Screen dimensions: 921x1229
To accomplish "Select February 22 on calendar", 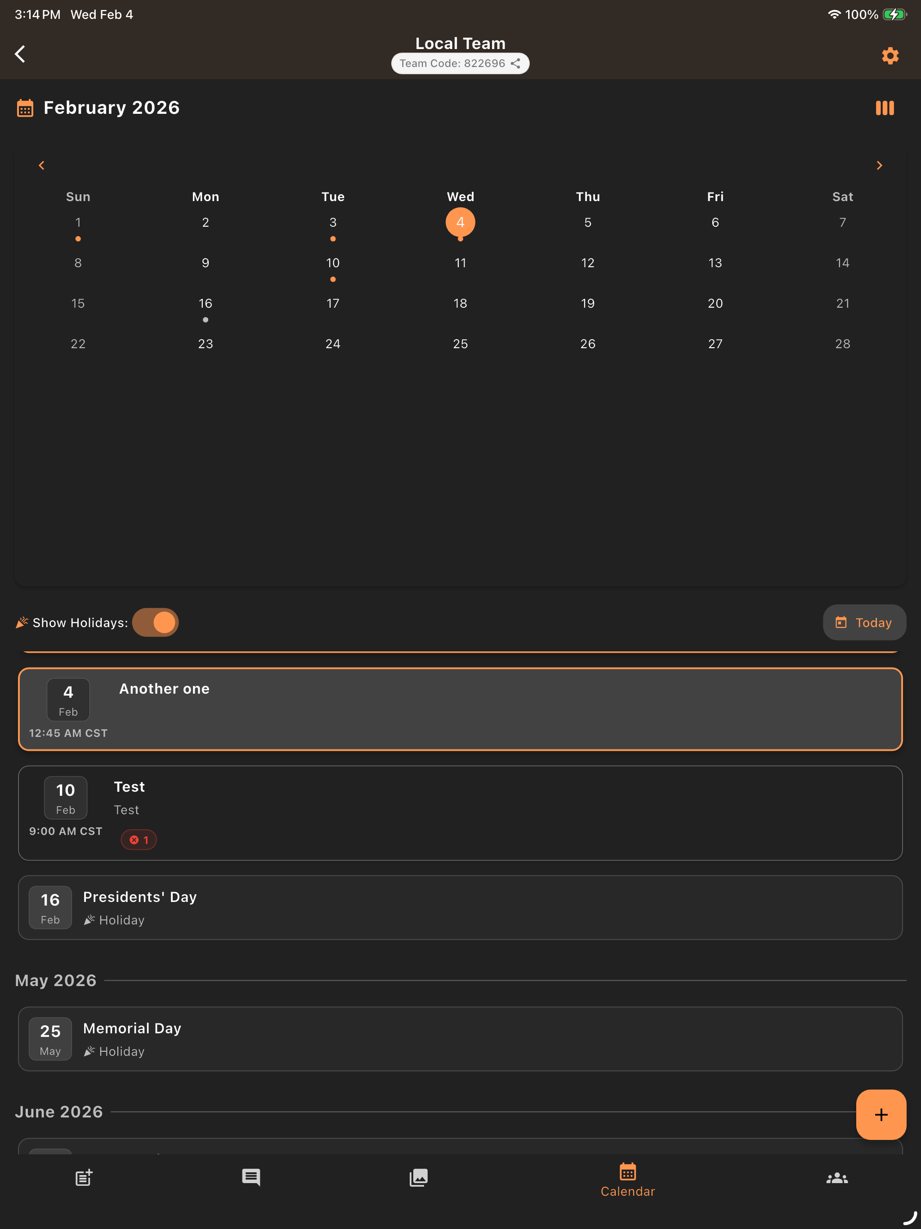I will [78, 344].
